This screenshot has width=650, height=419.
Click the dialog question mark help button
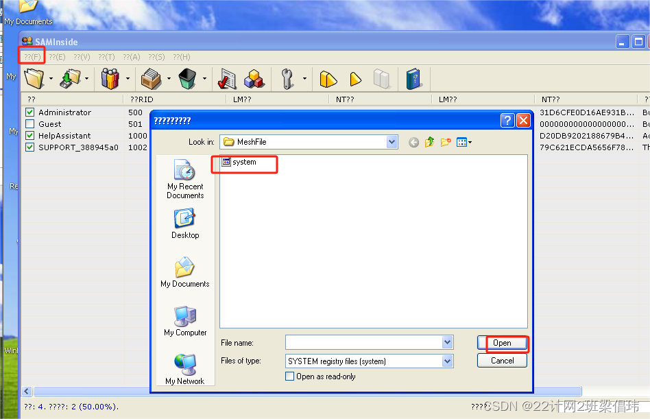click(x=507, y=121)
